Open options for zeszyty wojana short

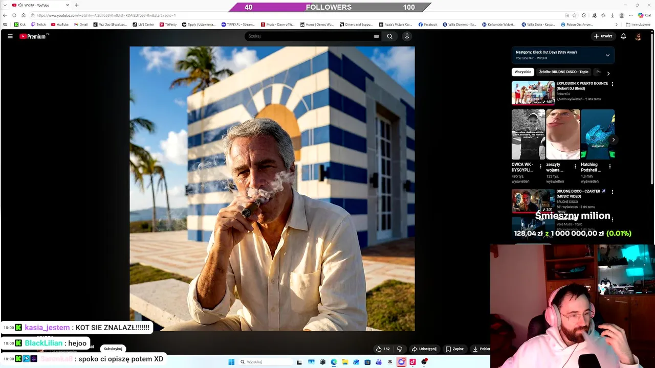click(x=575, y=166)
